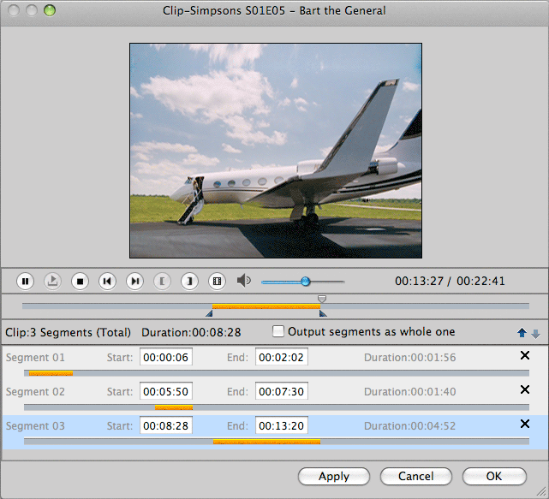The image size is (549, 499).
Task: Set the clip start point with the left bracket
Action: tap(162, 281)
